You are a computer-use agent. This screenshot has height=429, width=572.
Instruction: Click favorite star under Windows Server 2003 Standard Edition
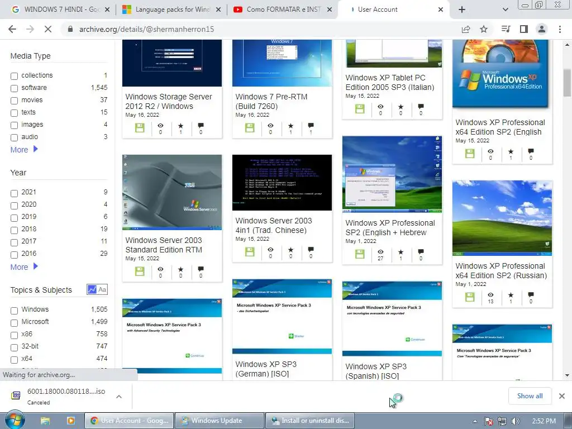point(180,269)
